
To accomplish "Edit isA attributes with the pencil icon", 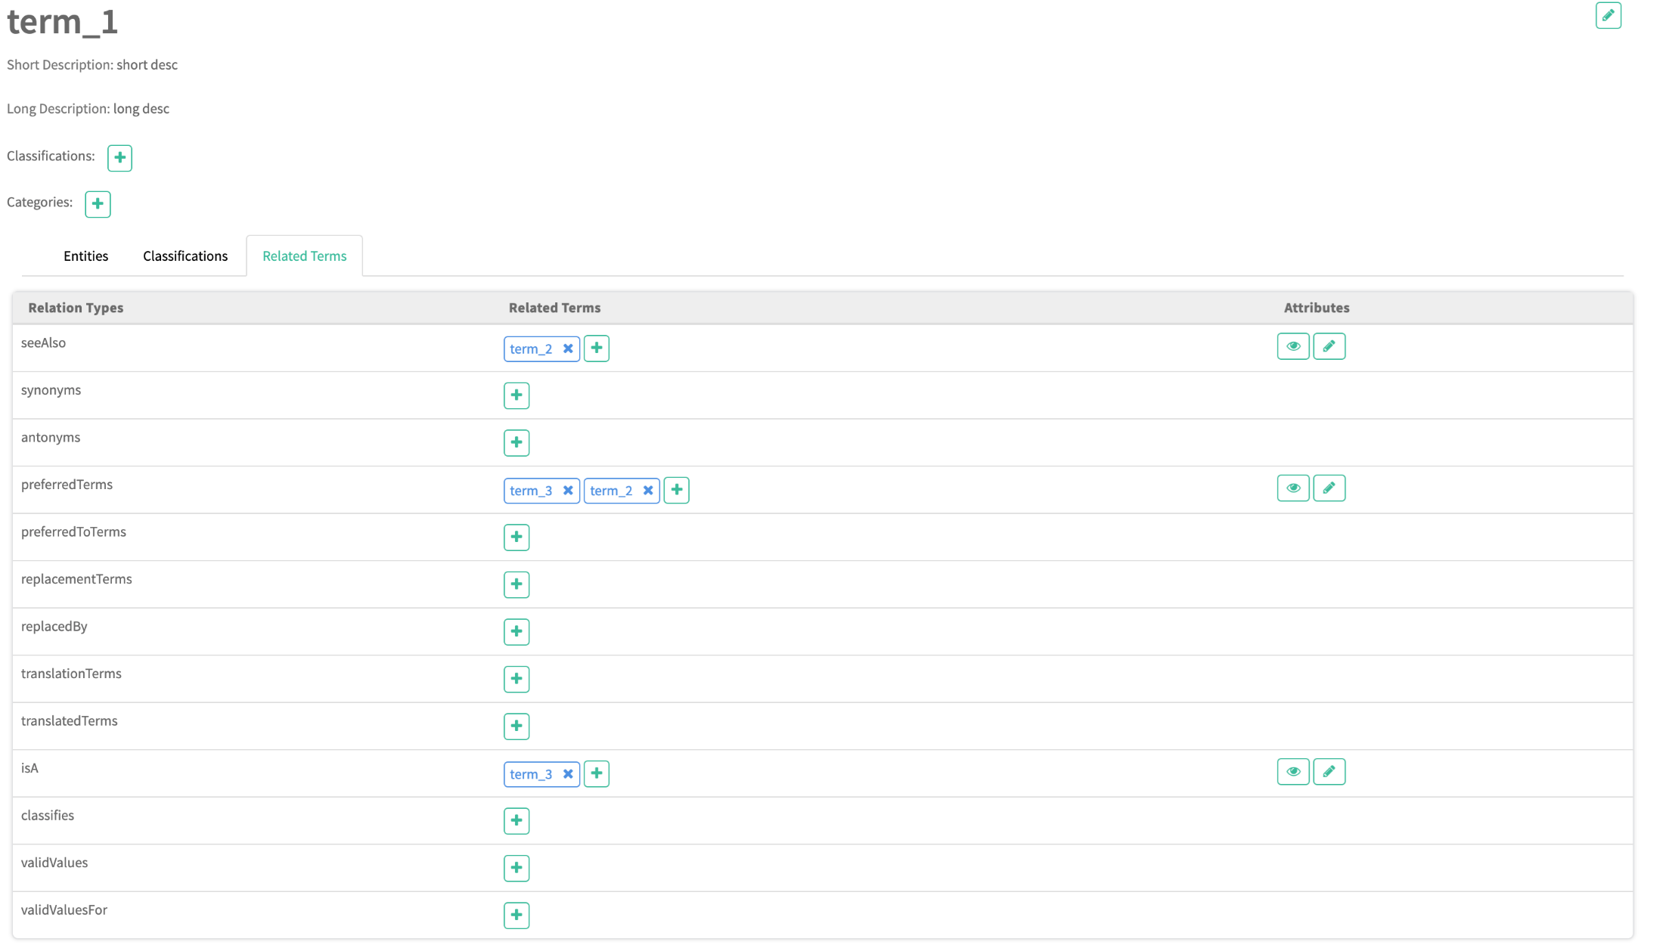I will coord(1329,772).
